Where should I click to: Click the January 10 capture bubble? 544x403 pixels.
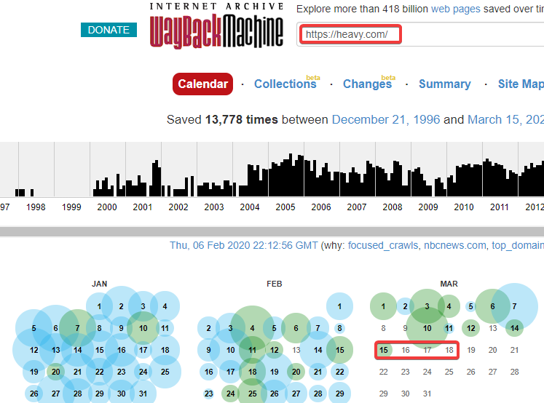click(143, 328)
